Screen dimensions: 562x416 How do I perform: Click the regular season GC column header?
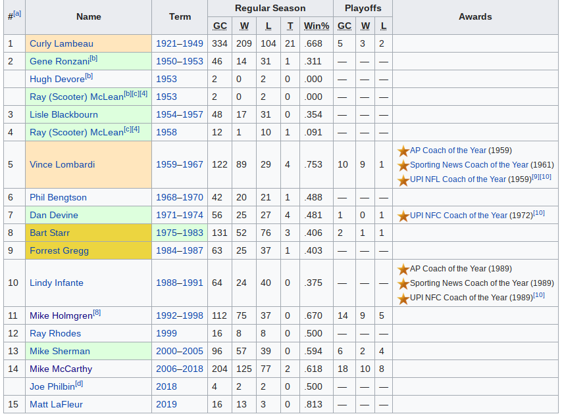[x=220, y=26]
